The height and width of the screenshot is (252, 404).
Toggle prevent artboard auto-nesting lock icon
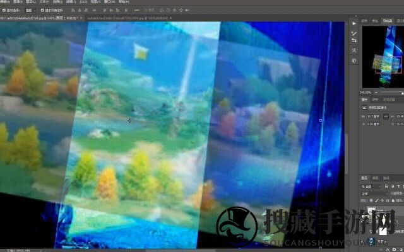coord(388,200)
